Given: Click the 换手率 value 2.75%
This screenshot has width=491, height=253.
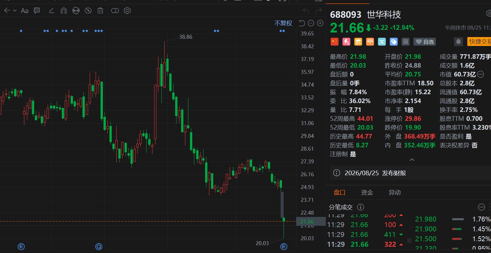Looking at the screenshot, I should (469, 110).
